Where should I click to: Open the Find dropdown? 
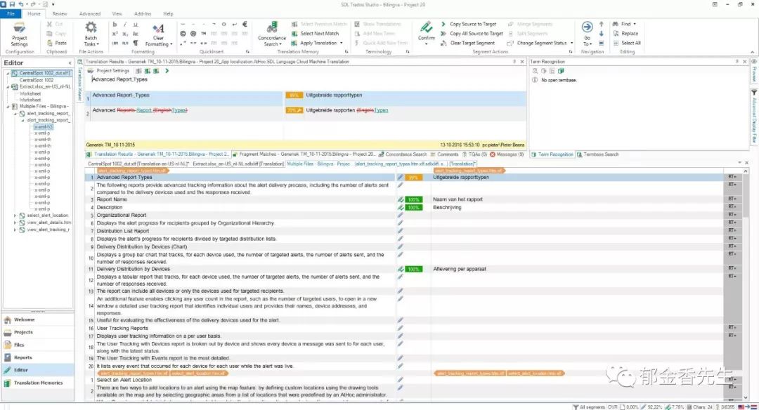click(625, 24)
